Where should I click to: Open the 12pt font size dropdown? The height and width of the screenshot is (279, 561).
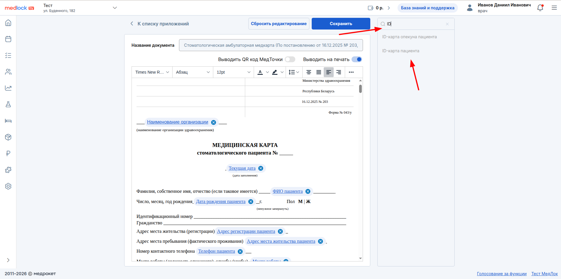233,72
